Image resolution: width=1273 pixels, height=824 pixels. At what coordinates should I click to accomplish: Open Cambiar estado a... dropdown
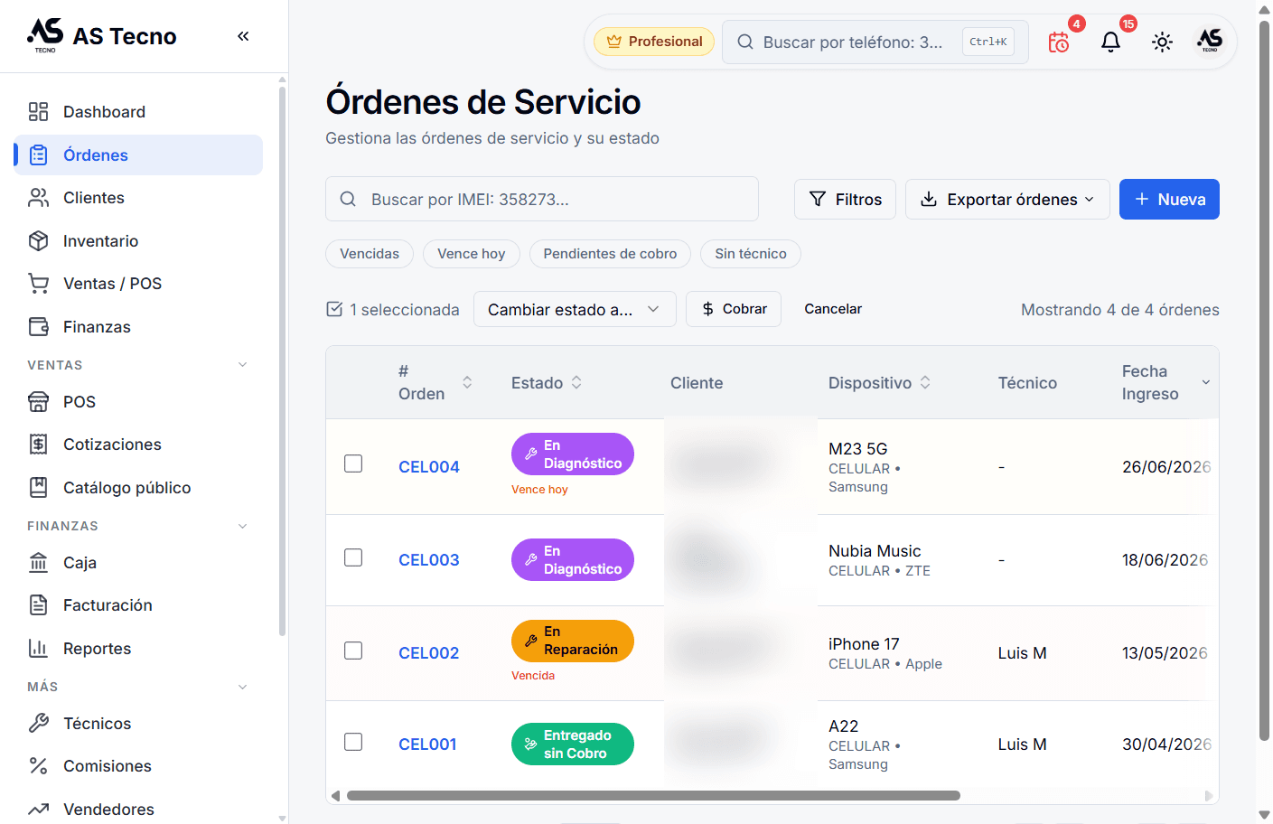point(575,309)
